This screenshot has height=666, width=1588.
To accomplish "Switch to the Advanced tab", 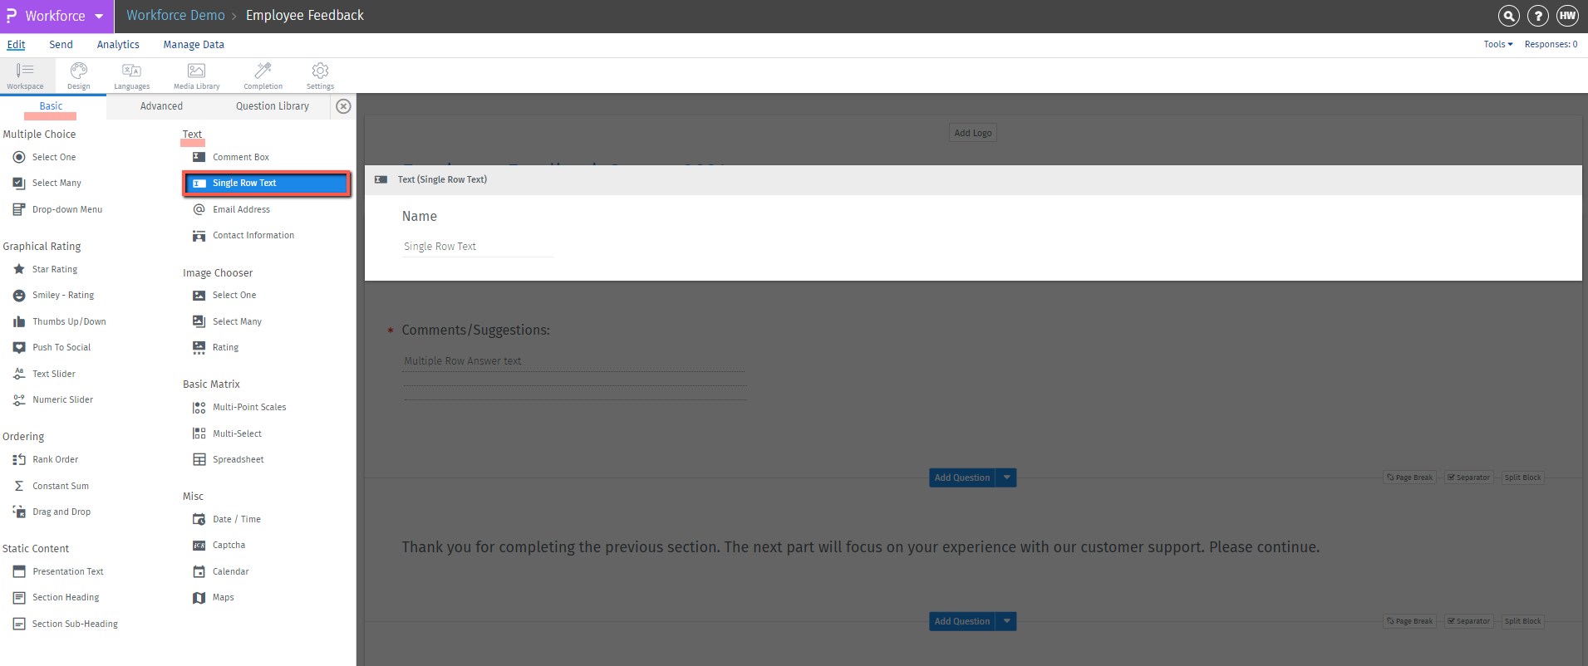I will 161,105.
